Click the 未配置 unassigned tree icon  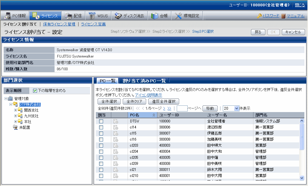(15, 128)
